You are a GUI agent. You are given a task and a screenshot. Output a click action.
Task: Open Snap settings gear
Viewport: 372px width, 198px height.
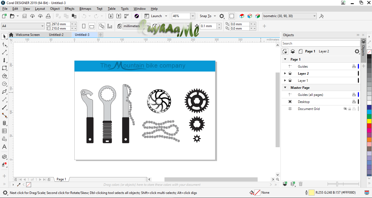tap(222, 16)
